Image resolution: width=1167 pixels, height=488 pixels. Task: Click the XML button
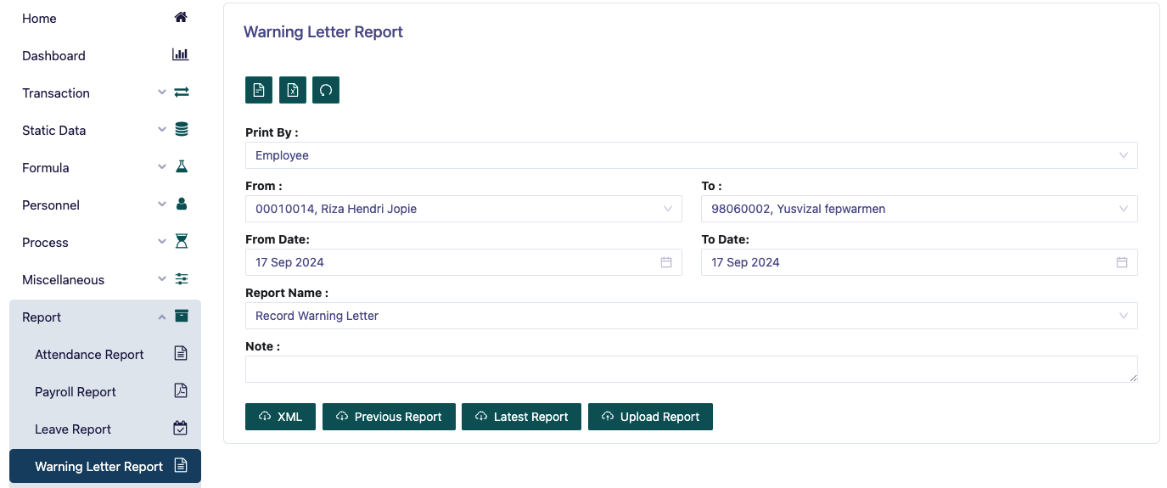pos(280,417)
